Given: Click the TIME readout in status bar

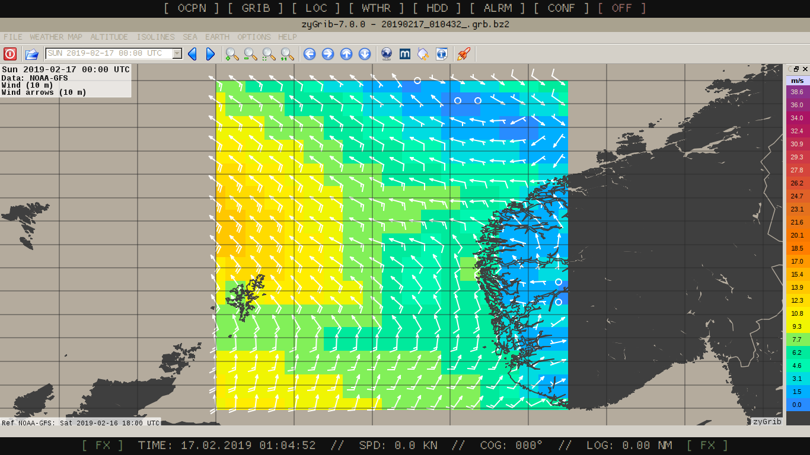Looking at the screenshot, I should tap(227, 446).
